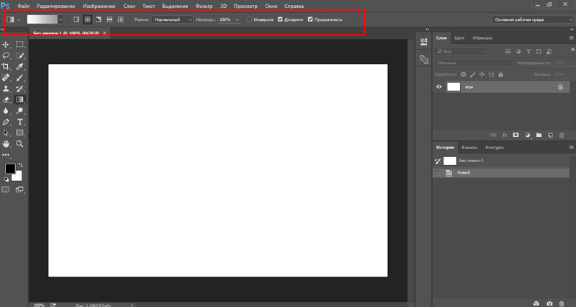The width and height of the screenshot is (576, 307).
Task: Select the Gradient tool in toolbox
Action: [19, 99]
